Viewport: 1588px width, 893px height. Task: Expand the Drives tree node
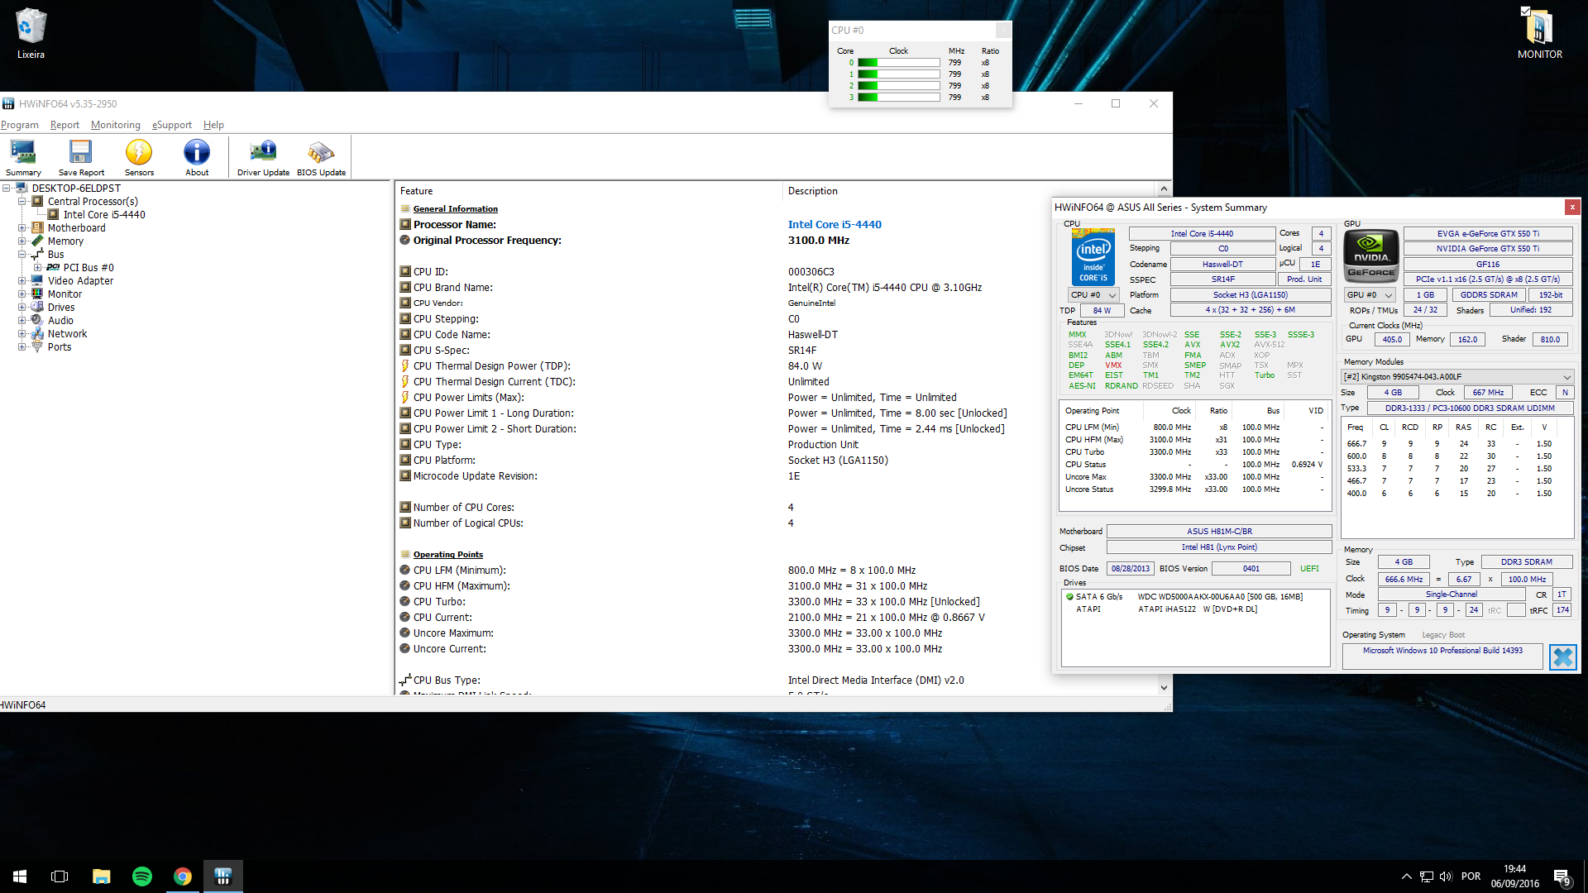tap(22, 308)
